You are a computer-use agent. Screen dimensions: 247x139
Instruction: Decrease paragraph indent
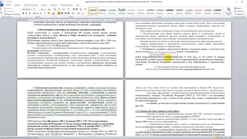tap(73, 9)
